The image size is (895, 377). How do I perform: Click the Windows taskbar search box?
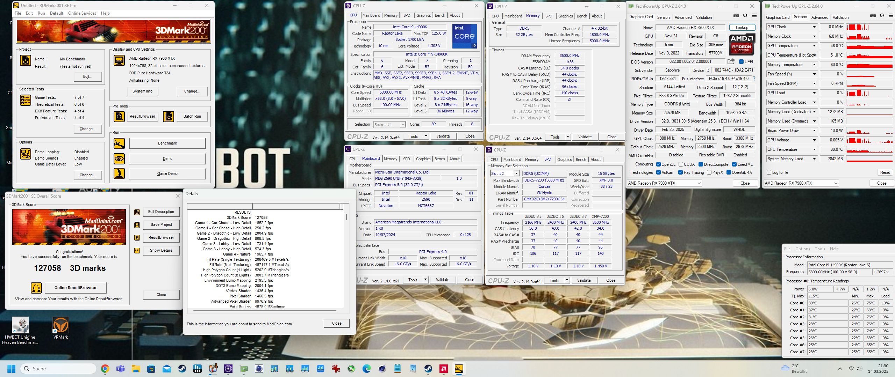coord(58,369)
